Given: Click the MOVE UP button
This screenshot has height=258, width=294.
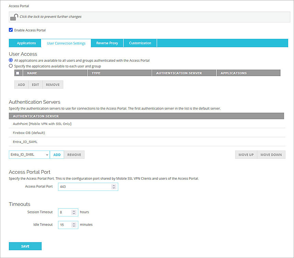Looking at the screenshot, I should [x=246, y=154].
